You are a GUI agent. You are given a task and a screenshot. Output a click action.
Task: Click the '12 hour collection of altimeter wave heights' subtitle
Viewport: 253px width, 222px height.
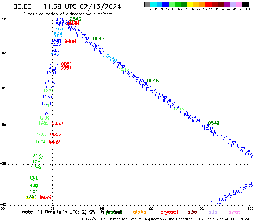tap(66, 14)
